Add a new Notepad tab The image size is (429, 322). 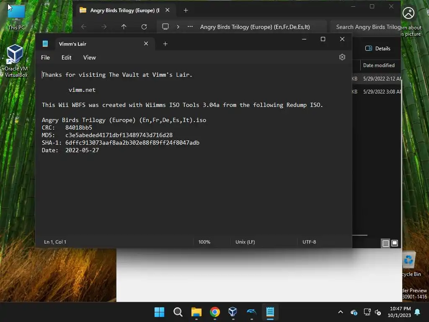pos(165,44)
